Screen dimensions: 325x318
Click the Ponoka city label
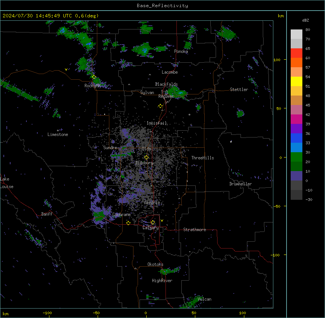pyautogui.click(x=181, y=51)
